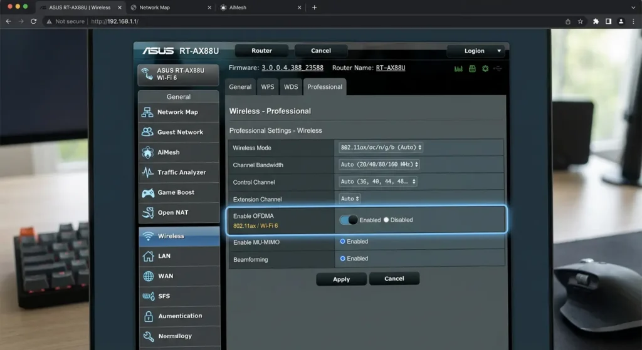Go back with the browser back arrow
642x350 pixels.
tap(9, 21)
